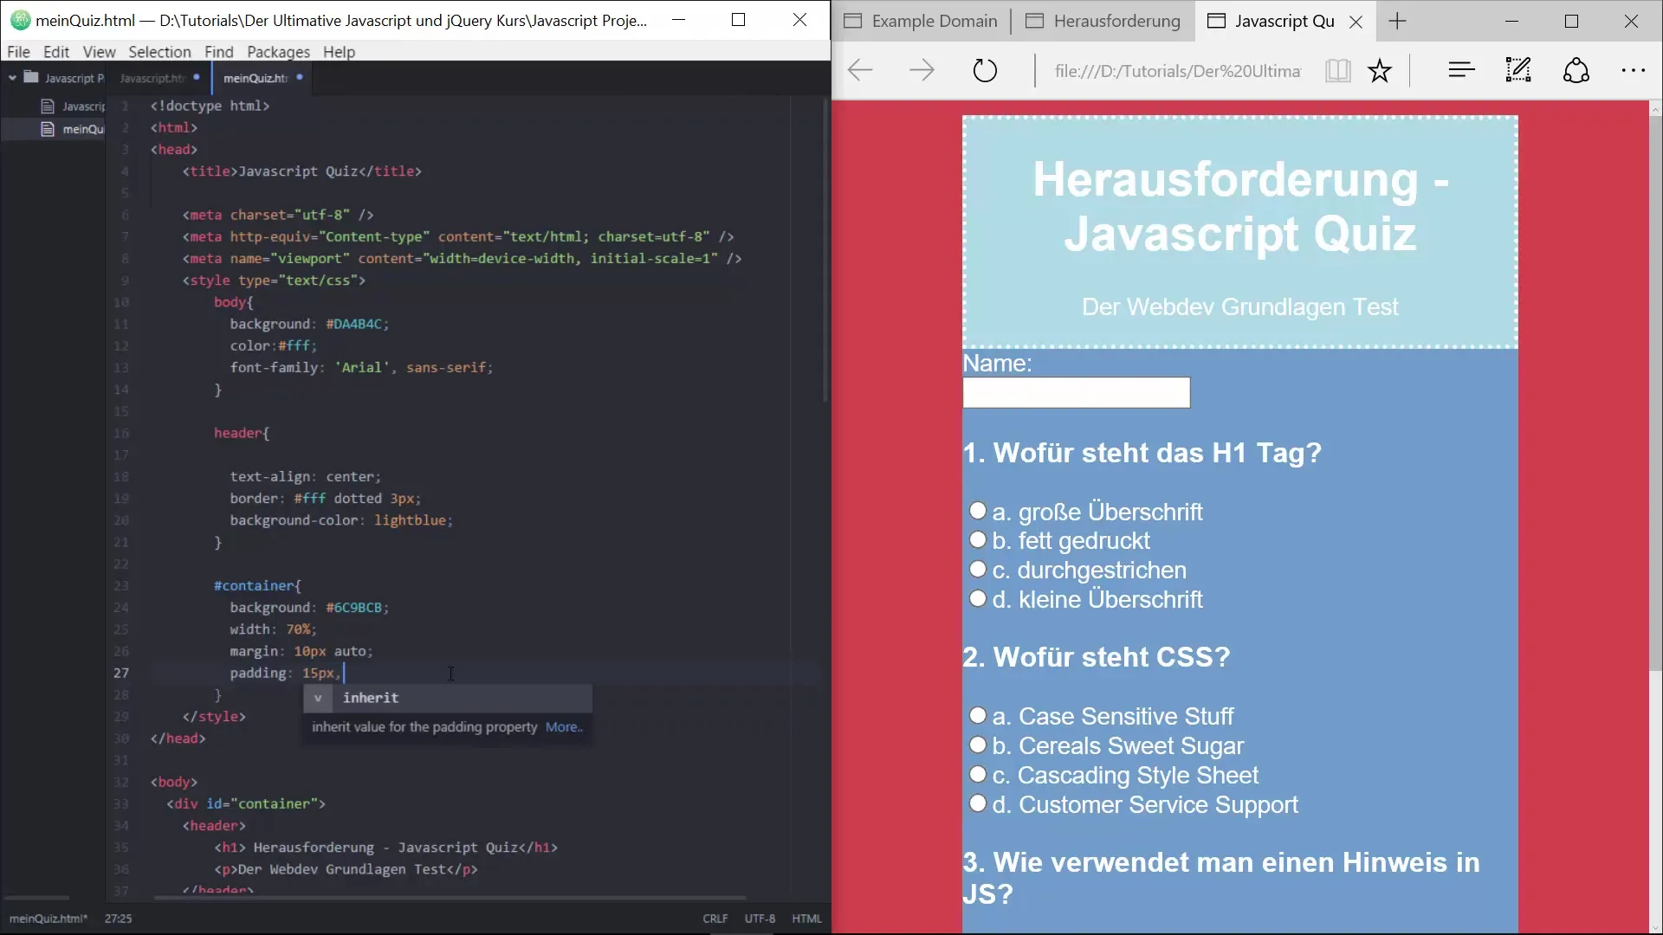
Task: Click into the Name text input field
Action: [1077, 392]
